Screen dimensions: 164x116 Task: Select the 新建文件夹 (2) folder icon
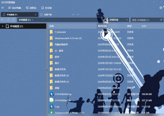coord(51,76)
